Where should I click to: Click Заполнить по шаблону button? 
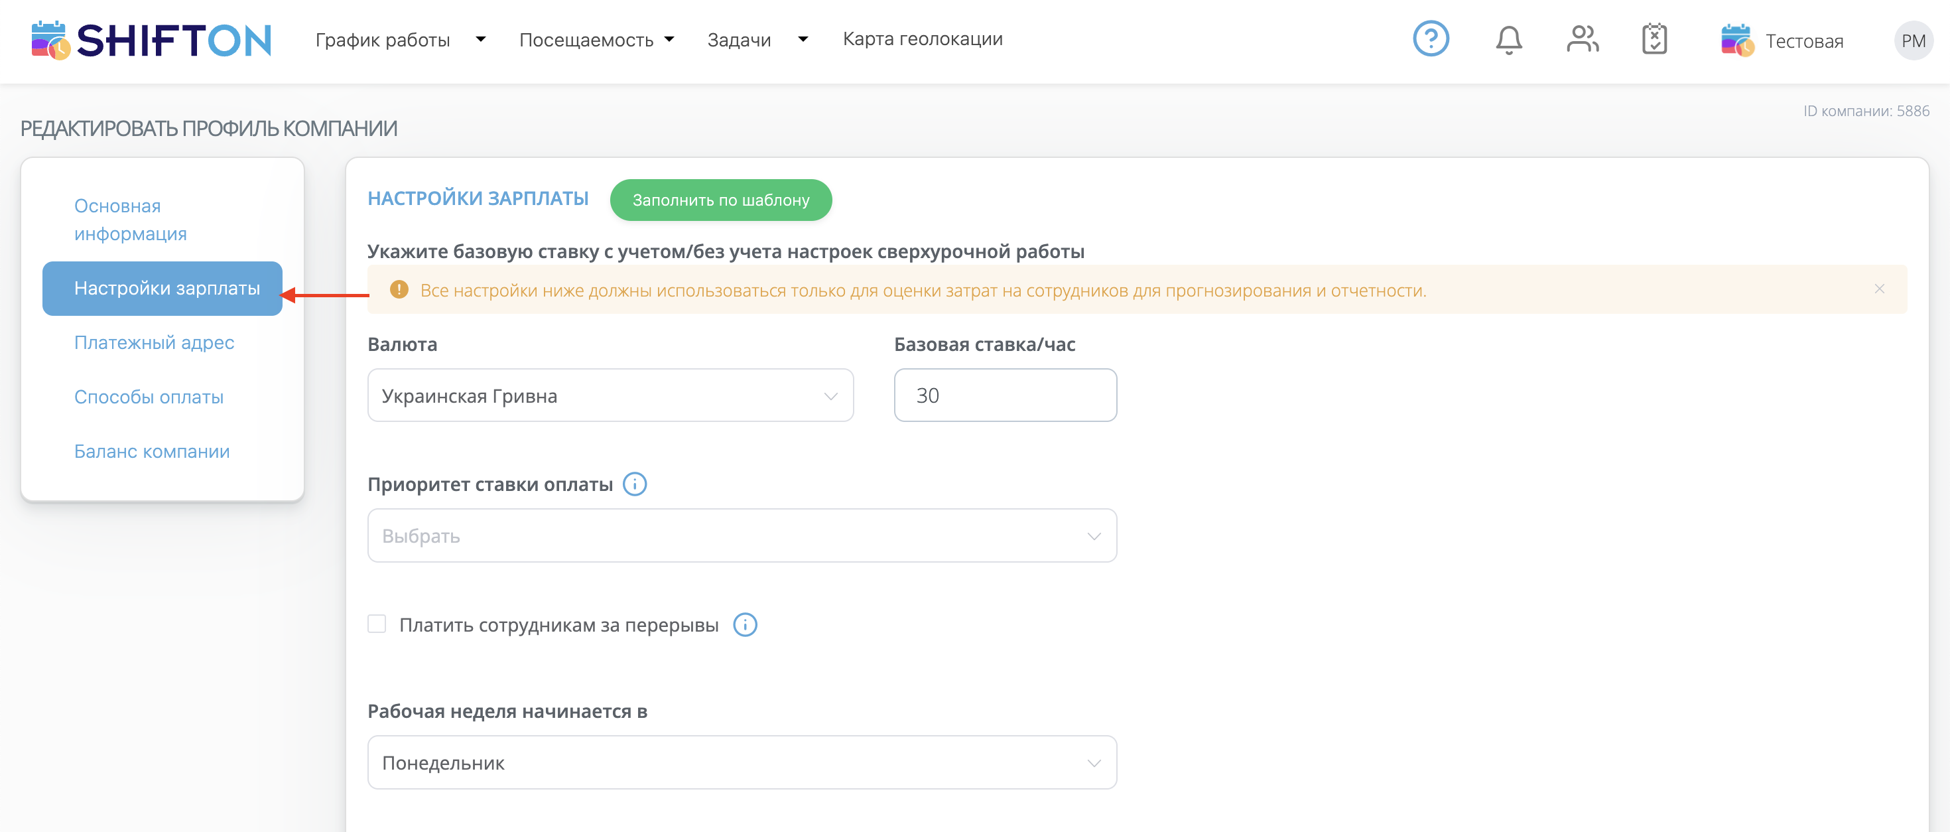[721, 200]
